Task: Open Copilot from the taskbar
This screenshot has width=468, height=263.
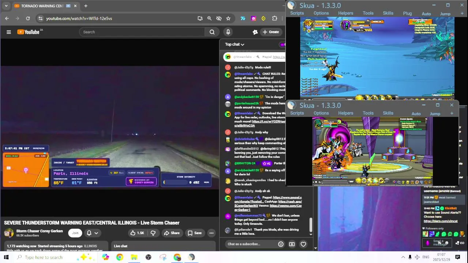Action: point(105,257)
